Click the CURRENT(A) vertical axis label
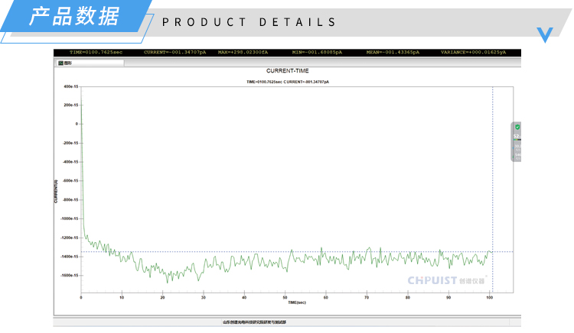This screenshot has height=333, width=574. coord(56,191)
